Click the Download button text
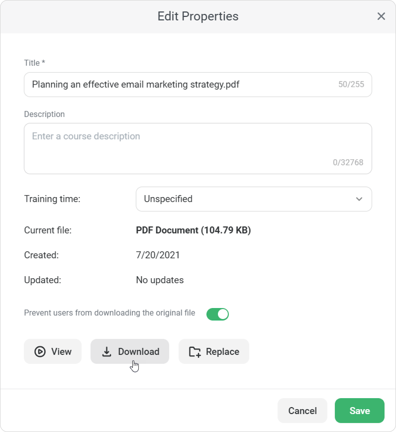Viewport: 396px width, 432px height. click(x=139, y=352)
